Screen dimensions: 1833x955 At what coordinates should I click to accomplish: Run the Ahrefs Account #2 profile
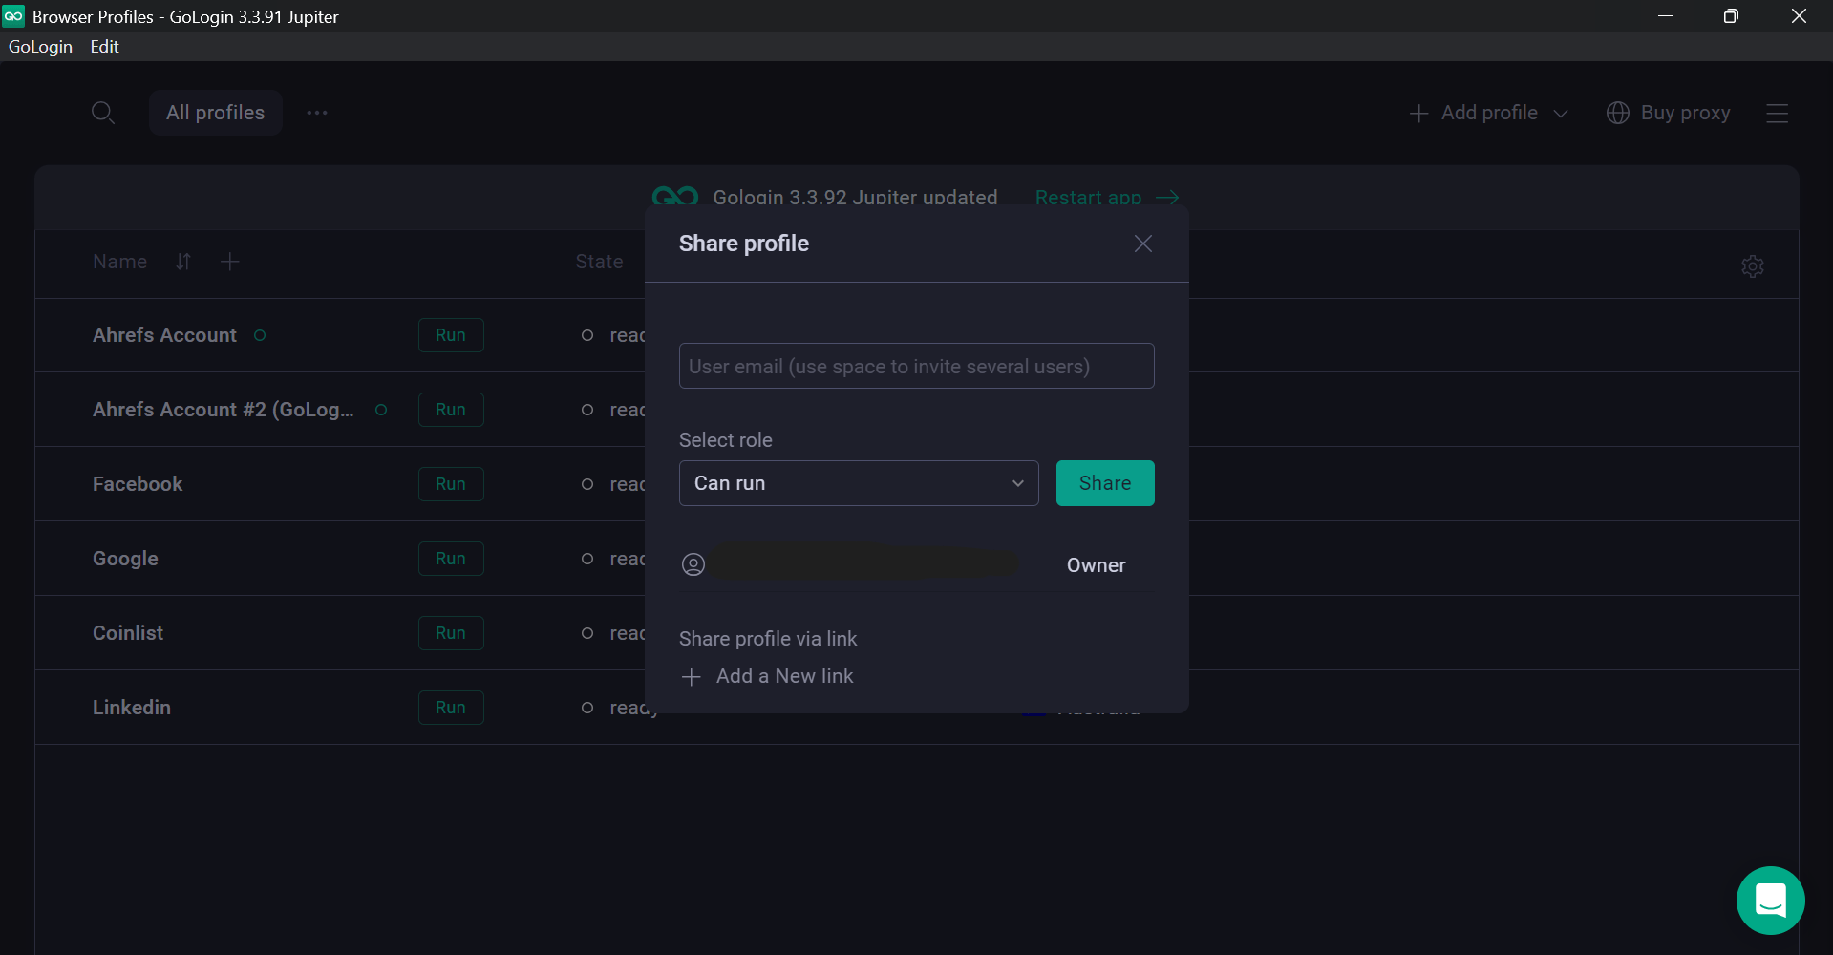click(x=451, y=410)
